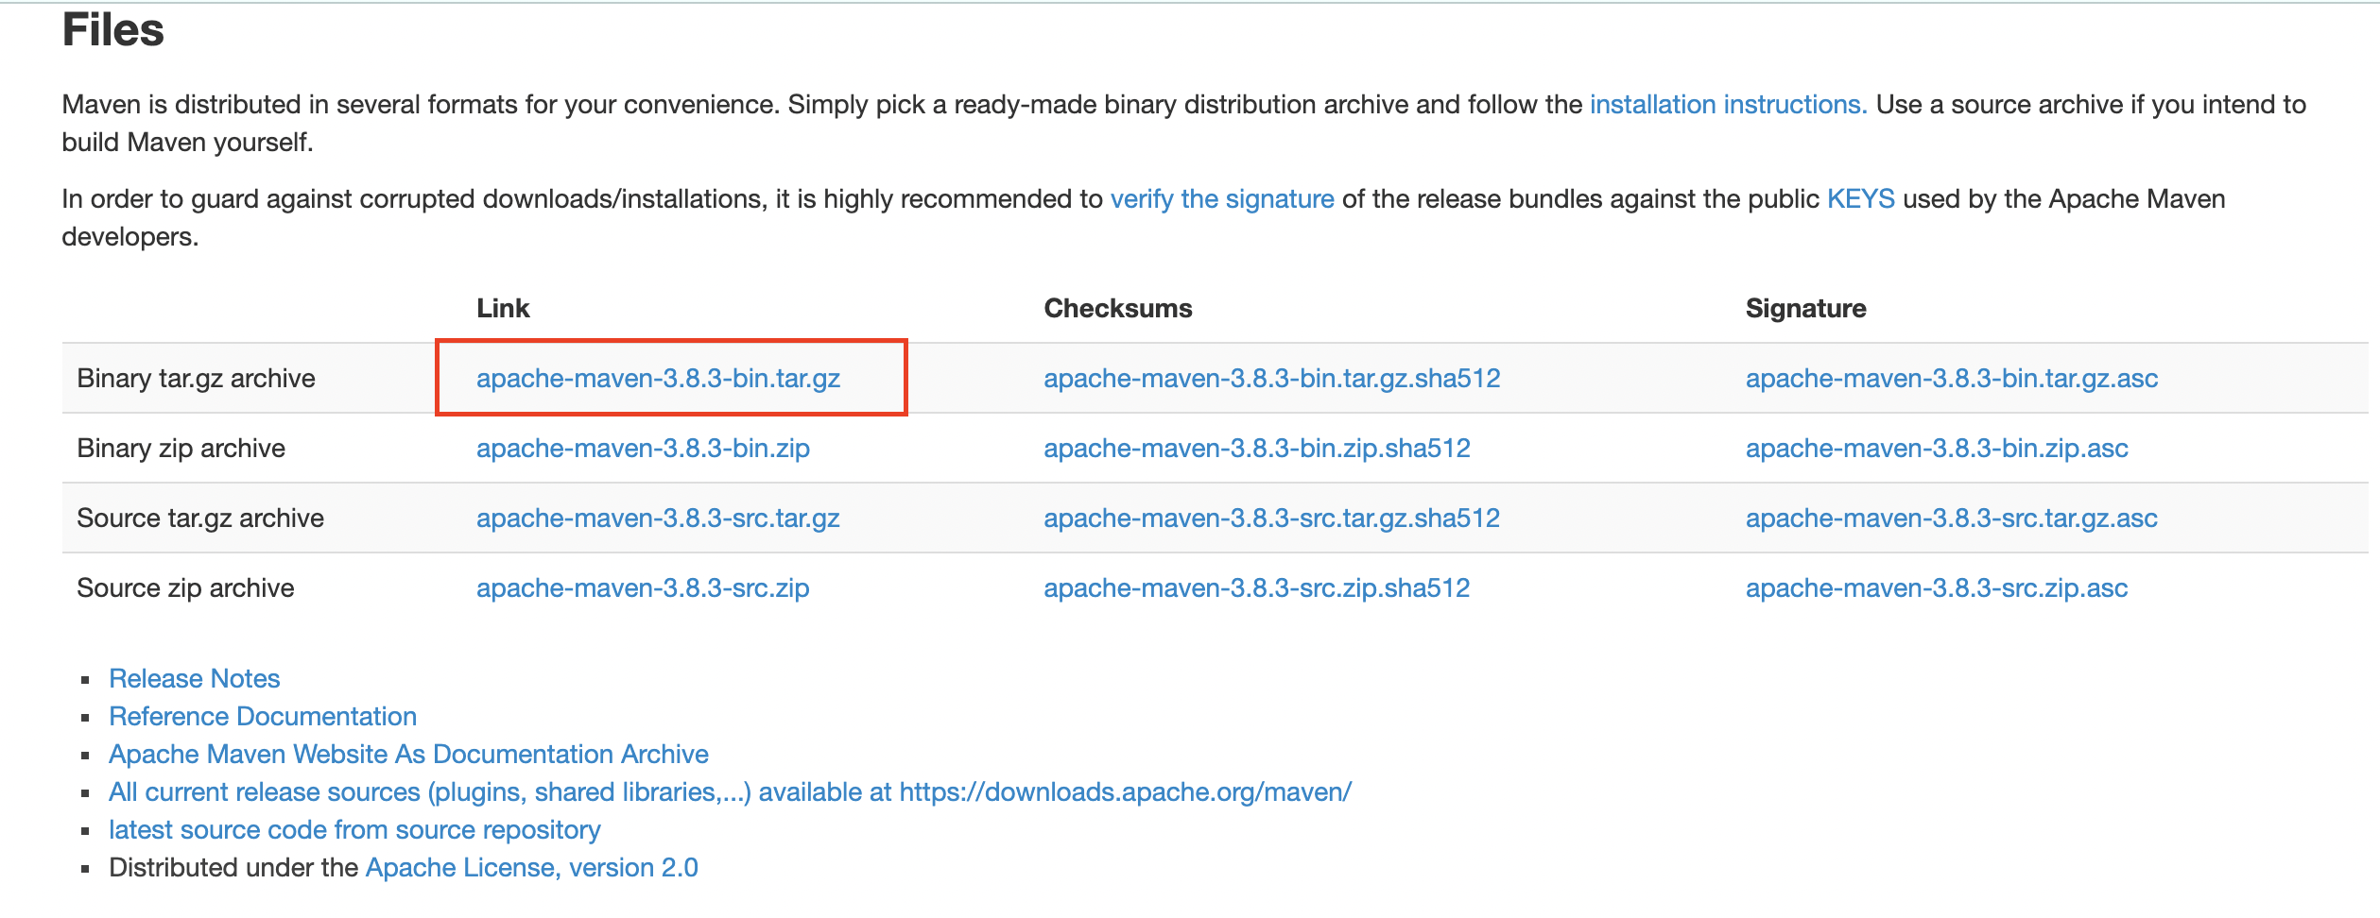2380x918 pixels.
Task: Get apache-maven-3.8.3-src.zip.asc signature file
Action: (1937, 588)
